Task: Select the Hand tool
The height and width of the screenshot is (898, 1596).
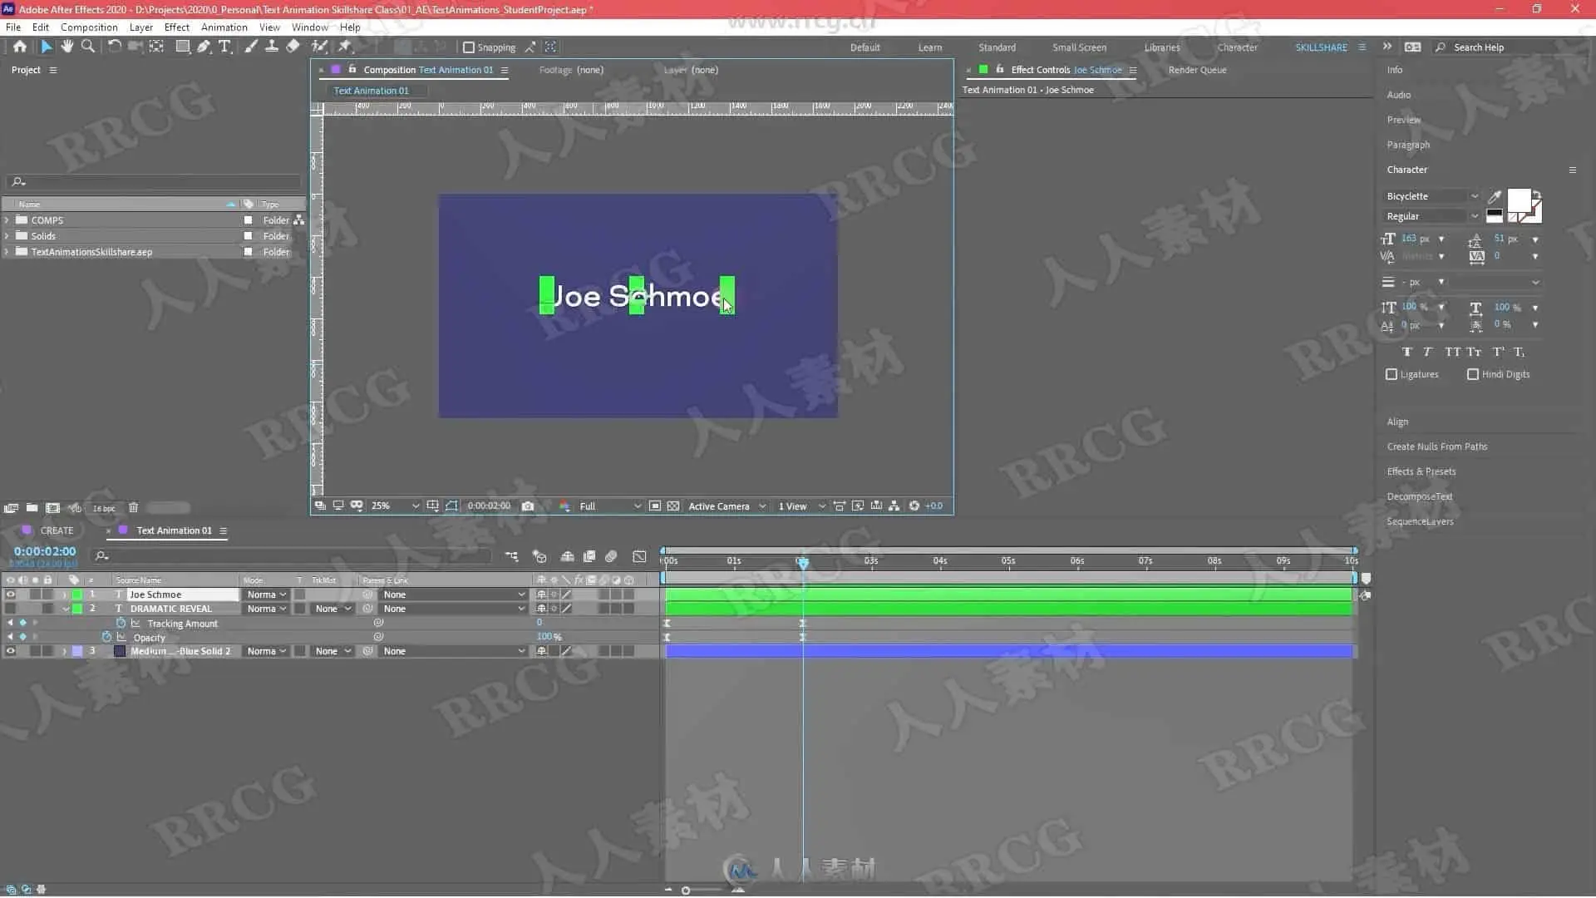Action: (67, 47)
